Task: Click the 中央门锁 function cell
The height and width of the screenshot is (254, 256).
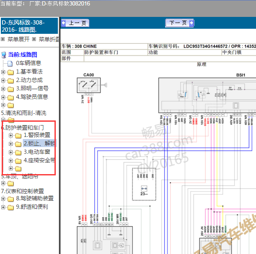Action: [239, 52]
